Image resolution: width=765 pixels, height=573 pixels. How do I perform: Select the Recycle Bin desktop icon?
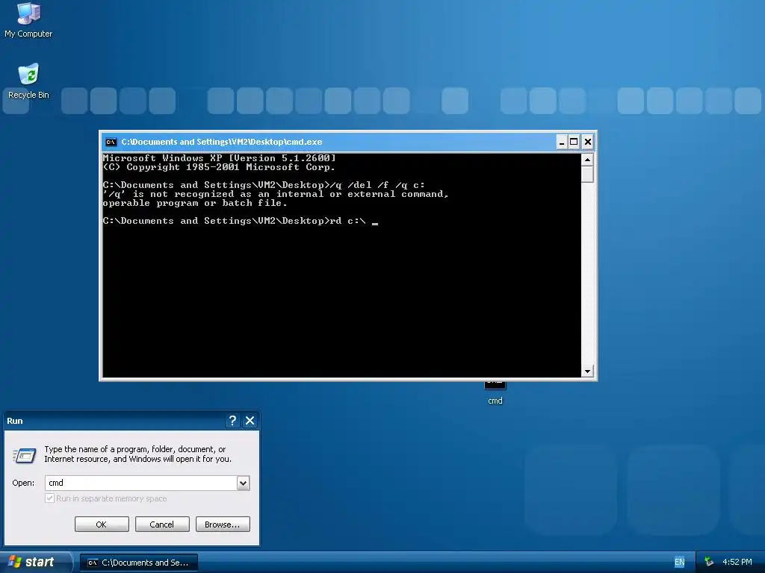pyautogui.click(x=28, y=81)
